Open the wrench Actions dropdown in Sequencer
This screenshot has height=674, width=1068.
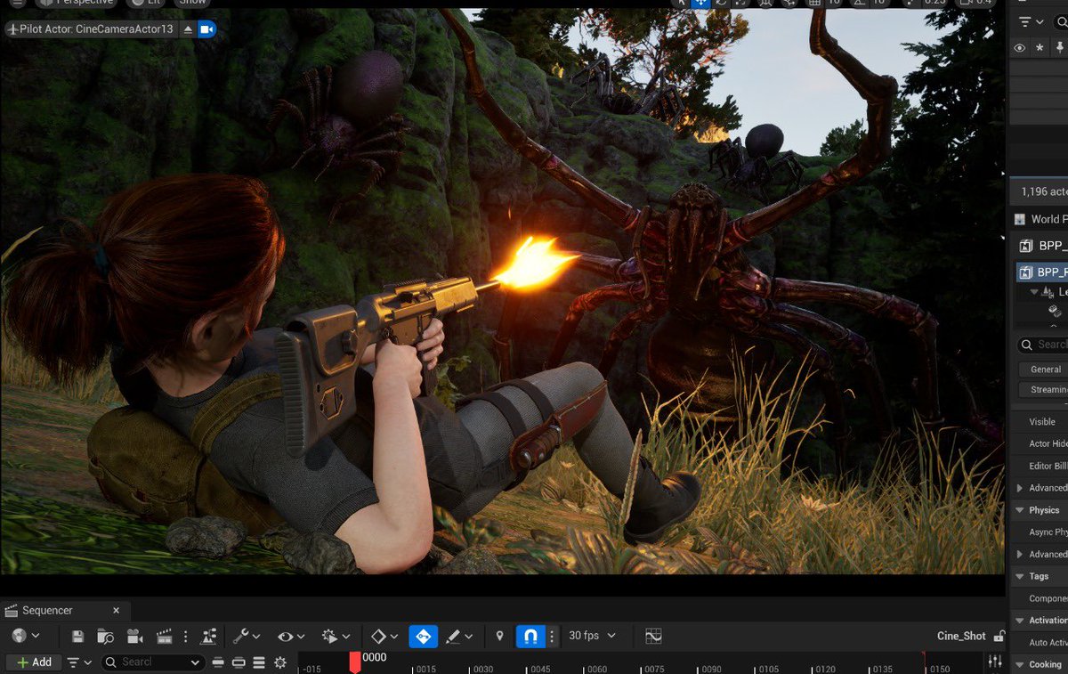click(246, 637)
